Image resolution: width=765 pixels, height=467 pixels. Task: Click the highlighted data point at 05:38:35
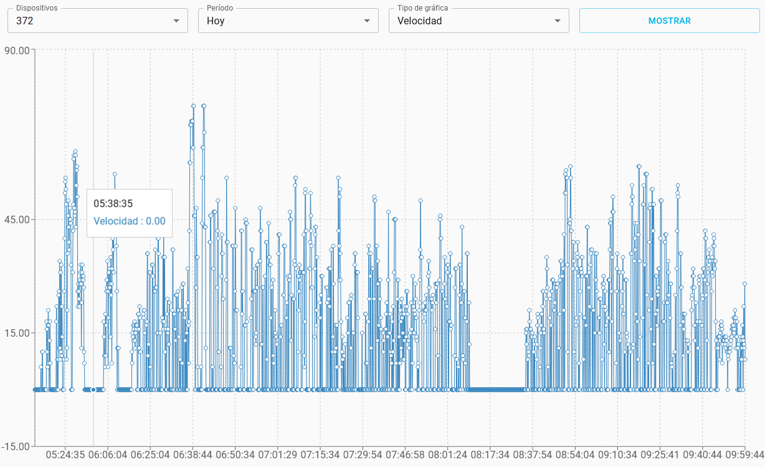coord(93,390)
